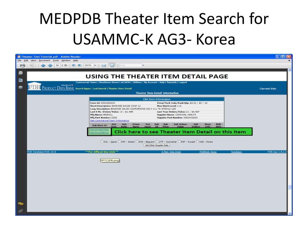Click Logout in top navigation
Image resolution: width=308 pixels, height=231 pixels.
pos(183,82)
